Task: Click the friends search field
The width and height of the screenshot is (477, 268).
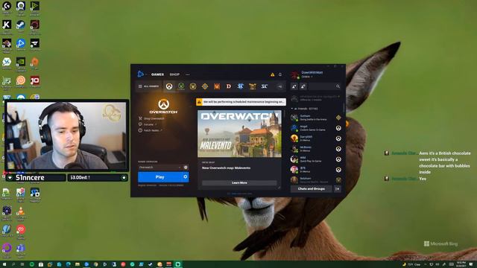Action: [x=325, y=86]
